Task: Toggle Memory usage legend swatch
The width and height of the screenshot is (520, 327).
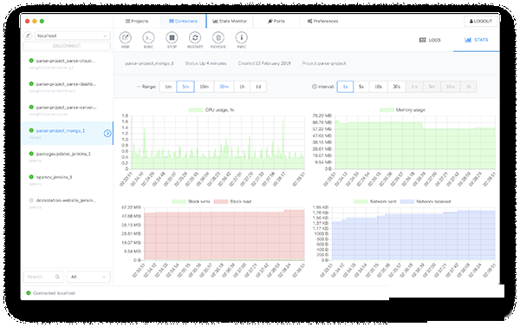Action: coord(387,110)
